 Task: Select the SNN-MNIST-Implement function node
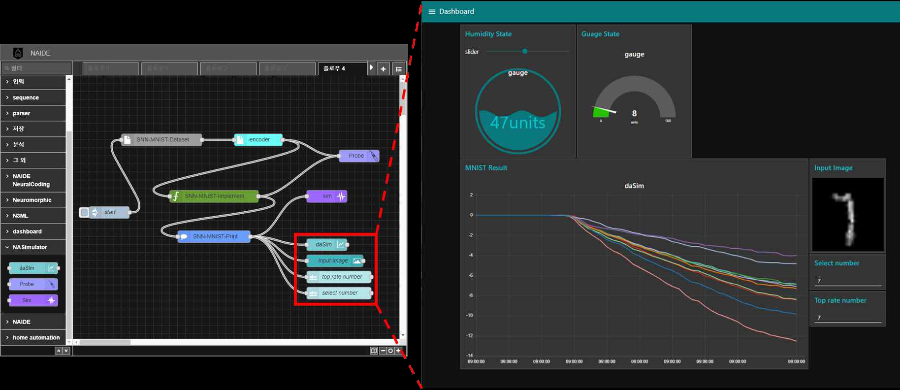click(214, 196)
